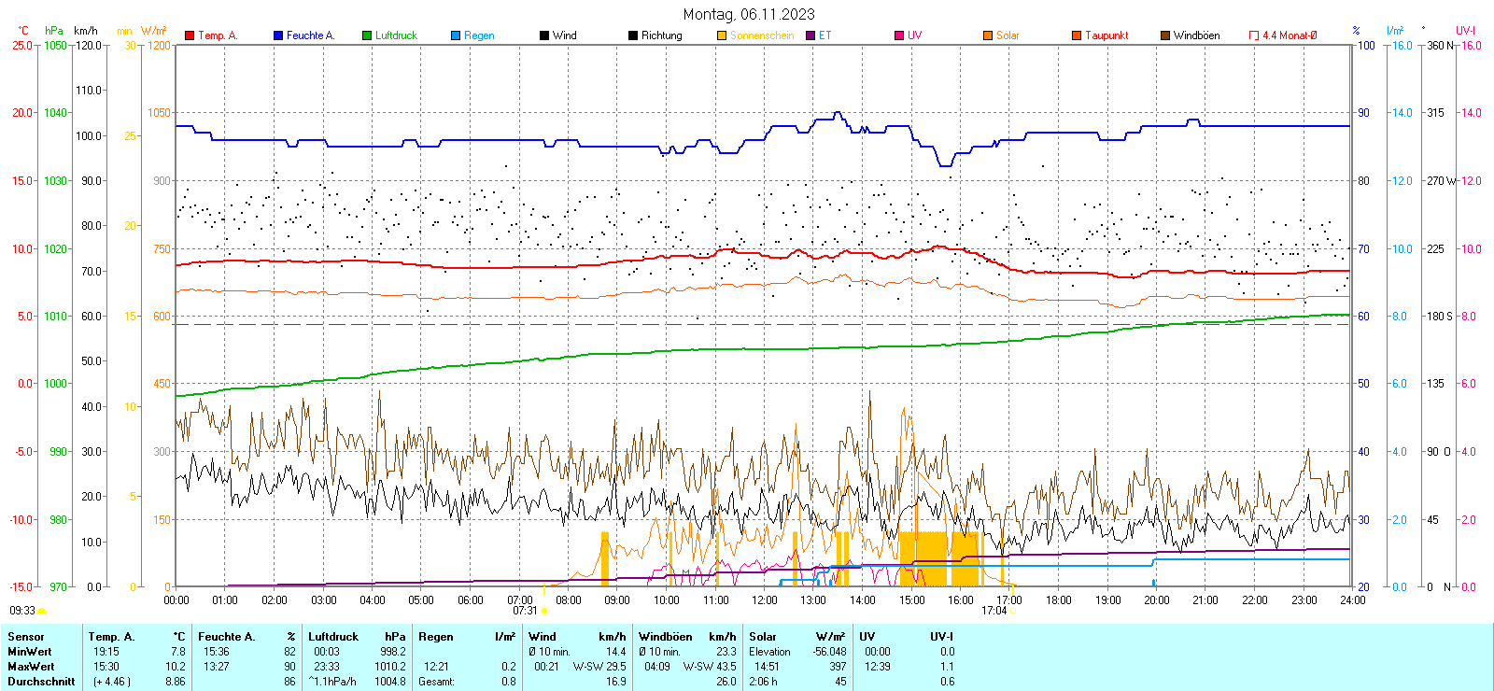Select the Luftdruck hPa table column header
1494x691 pixels.
[357, 637]
